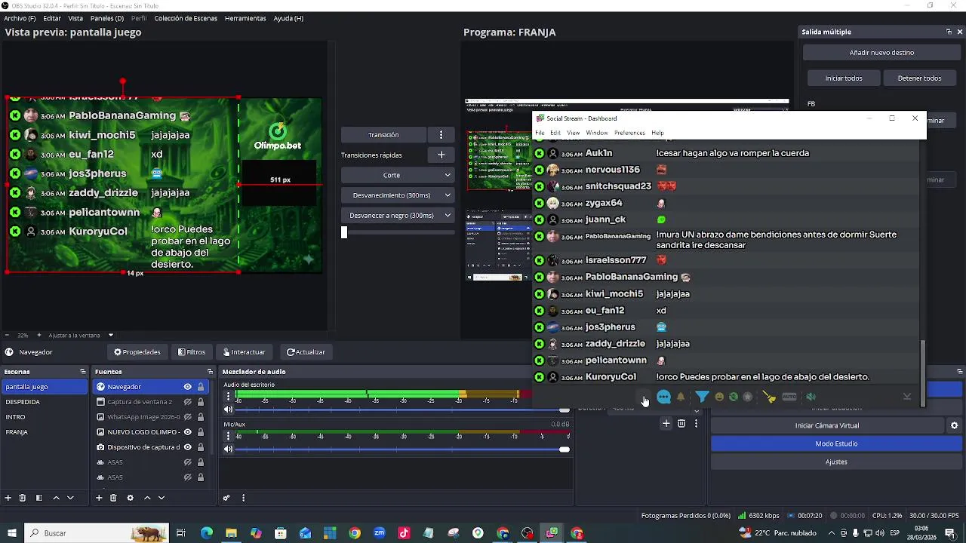Click the emoji smiley icon in Social Stream

coord(719,397)
